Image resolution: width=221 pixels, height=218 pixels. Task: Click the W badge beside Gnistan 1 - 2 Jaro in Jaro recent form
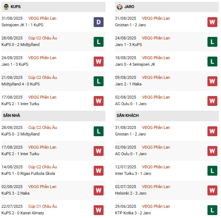(212, 22)
